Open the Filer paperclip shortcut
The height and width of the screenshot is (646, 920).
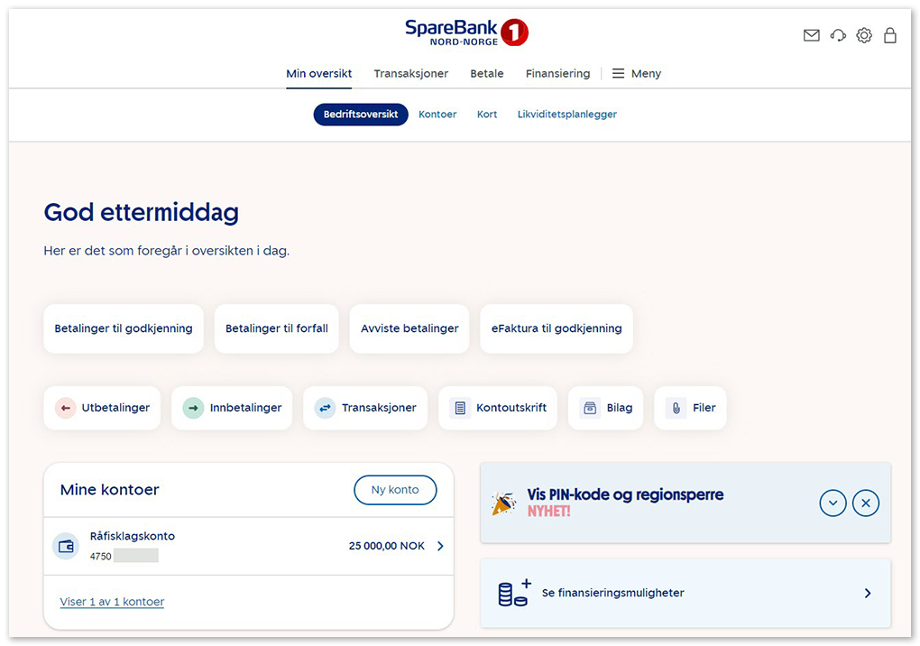click(x=691, y=408)
